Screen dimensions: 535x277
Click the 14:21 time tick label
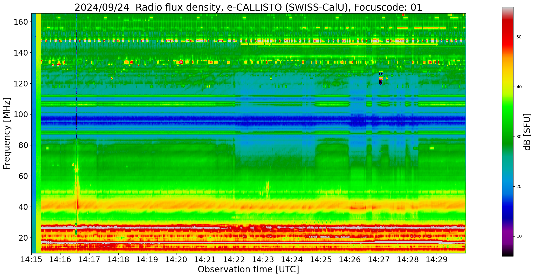[x=205, y=259]
